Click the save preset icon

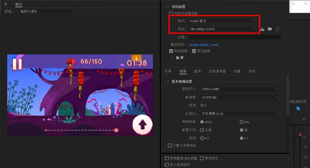coord(262,29)
